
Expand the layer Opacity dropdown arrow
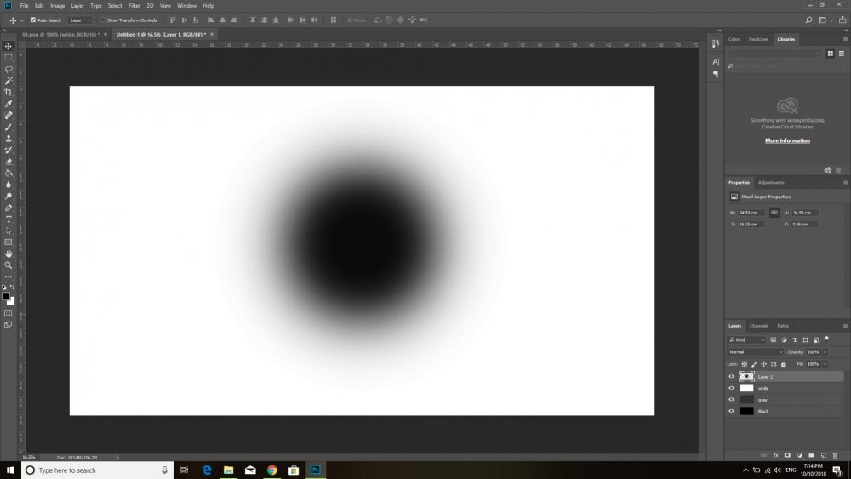click(x=823, y=351)
